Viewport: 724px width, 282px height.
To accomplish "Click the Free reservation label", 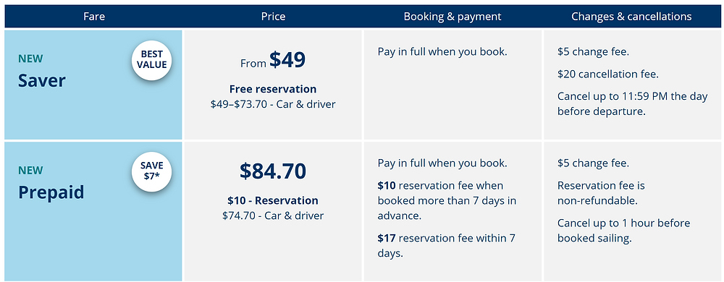I will click(273, 89).
